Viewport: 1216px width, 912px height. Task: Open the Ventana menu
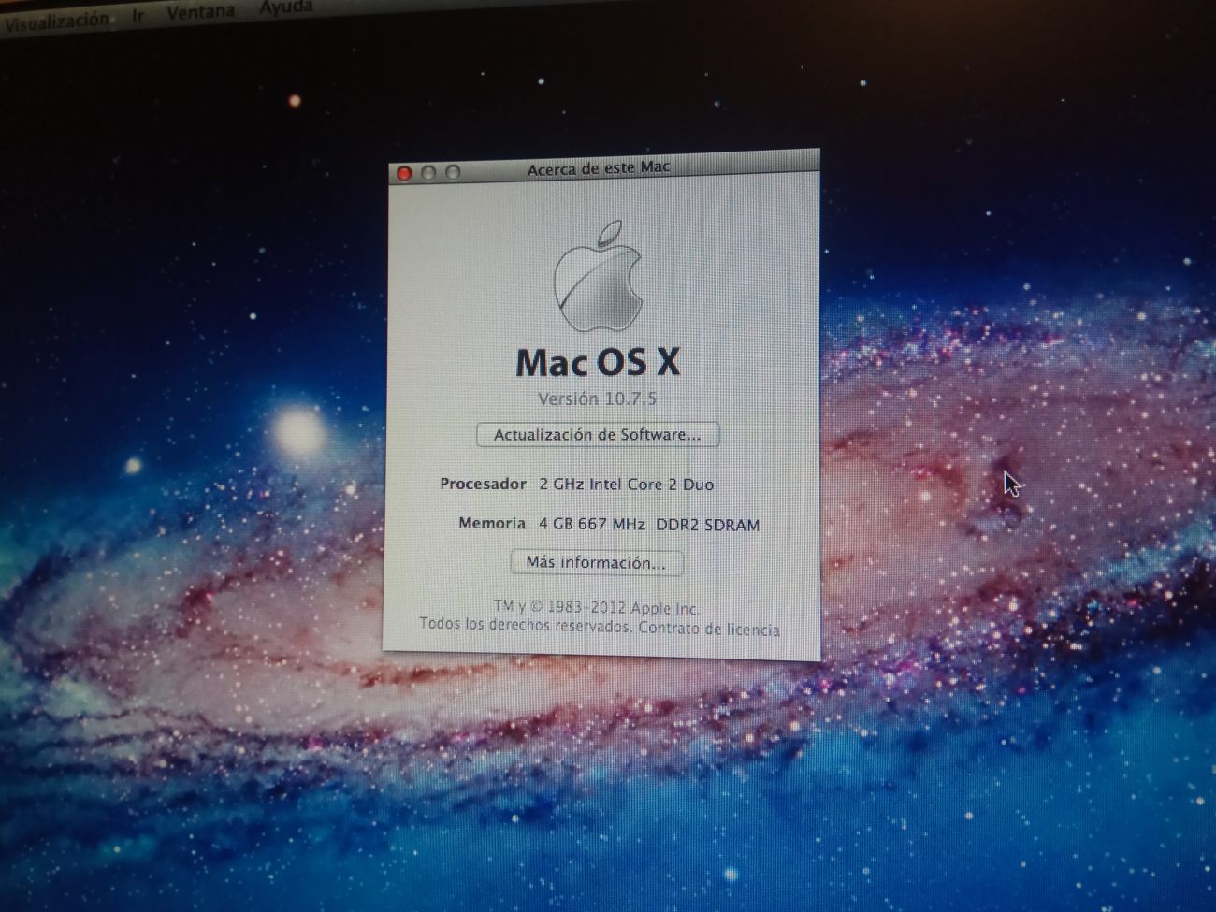click(x=201, y=12)
